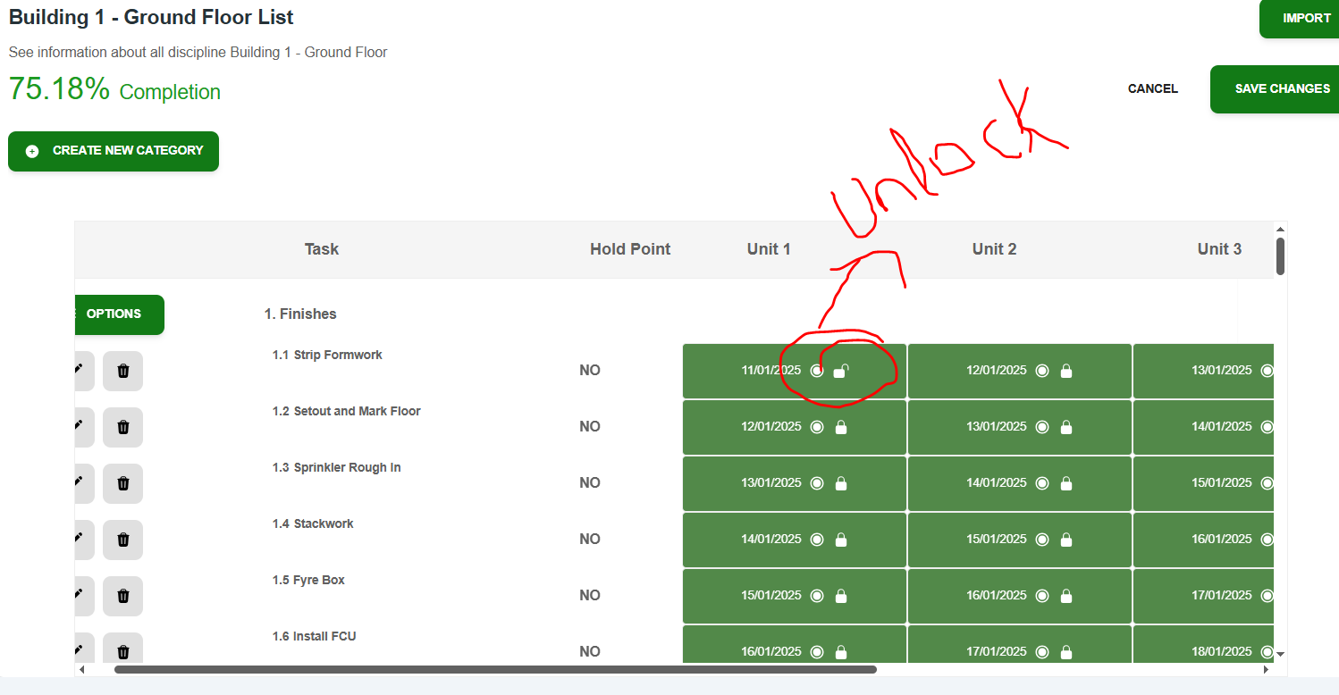This screenshot has width=1339, height=695.
Task: Click the horizontal scrollbar right arrow
Action: tap(1265, 669)
